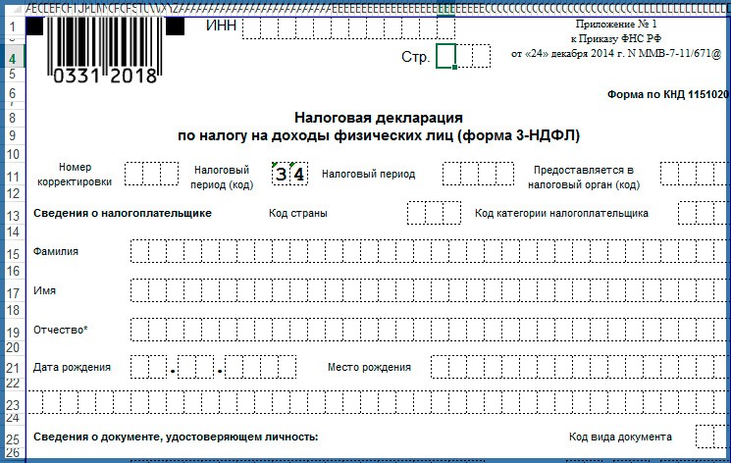Viewport: 731px width, 463px height.
Task: Select the highlighted cell next to Стр.
Action: pyautogui.click(x=446, y=56)
